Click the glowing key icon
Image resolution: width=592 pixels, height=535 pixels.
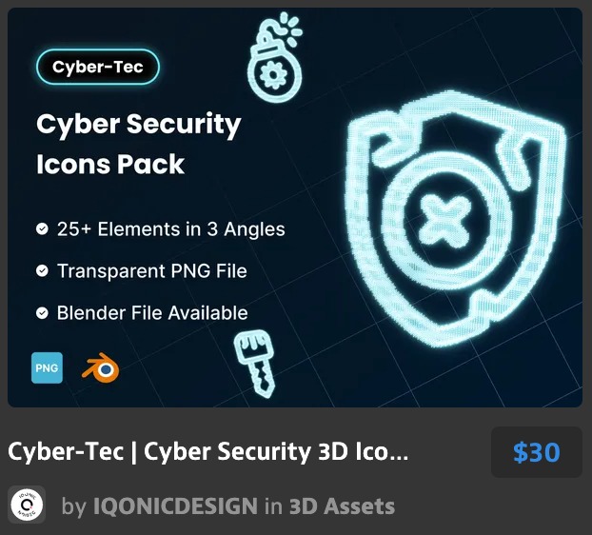tap(254, 364)
